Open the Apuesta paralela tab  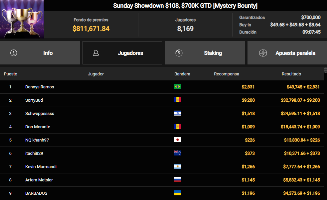(x=287, y=53)
